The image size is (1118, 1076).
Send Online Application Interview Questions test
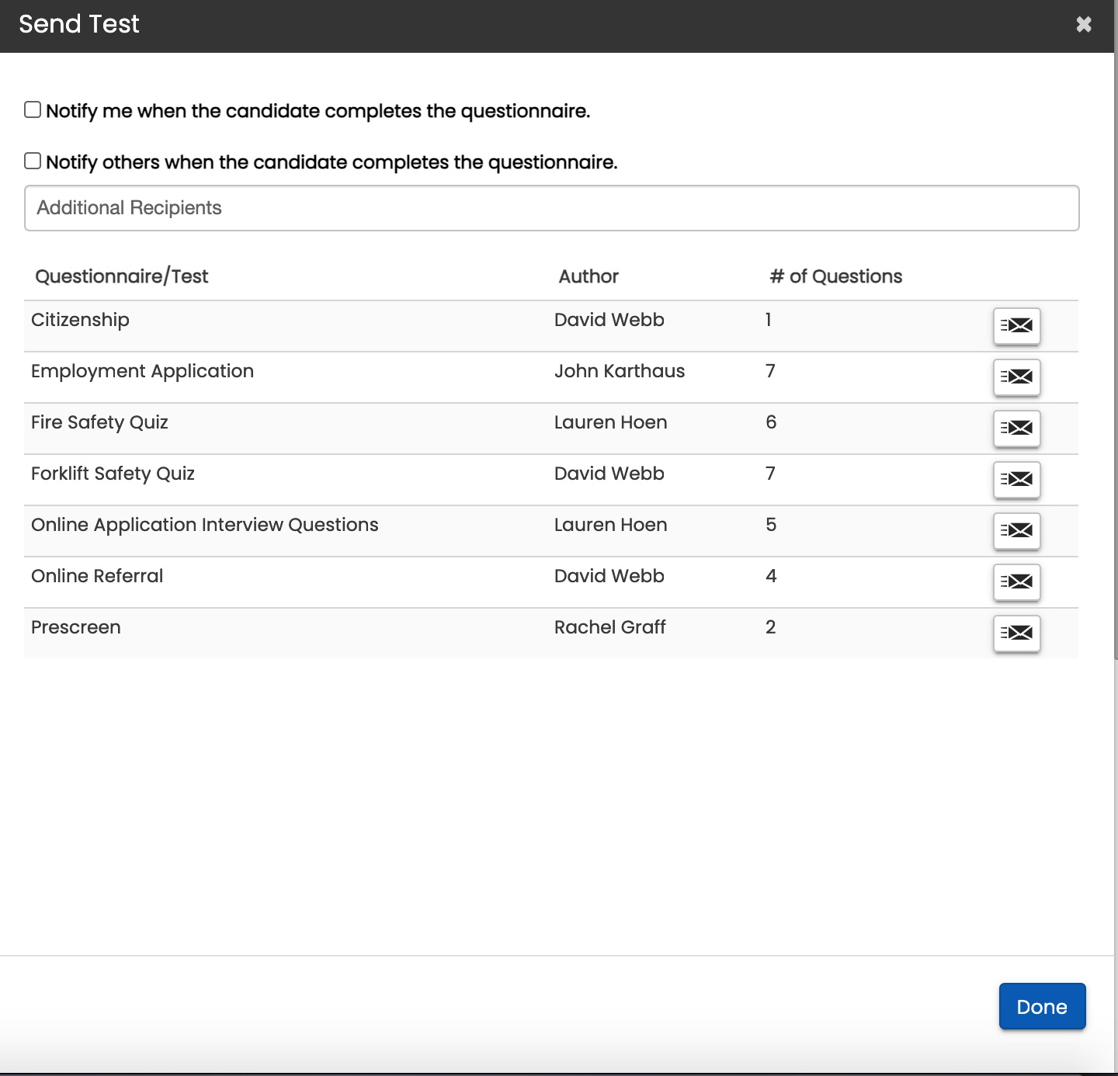1016,530
